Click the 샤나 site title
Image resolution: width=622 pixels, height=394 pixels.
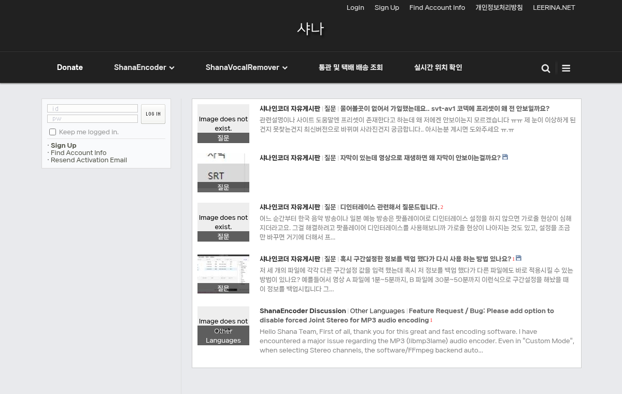(x=310, y=29)
